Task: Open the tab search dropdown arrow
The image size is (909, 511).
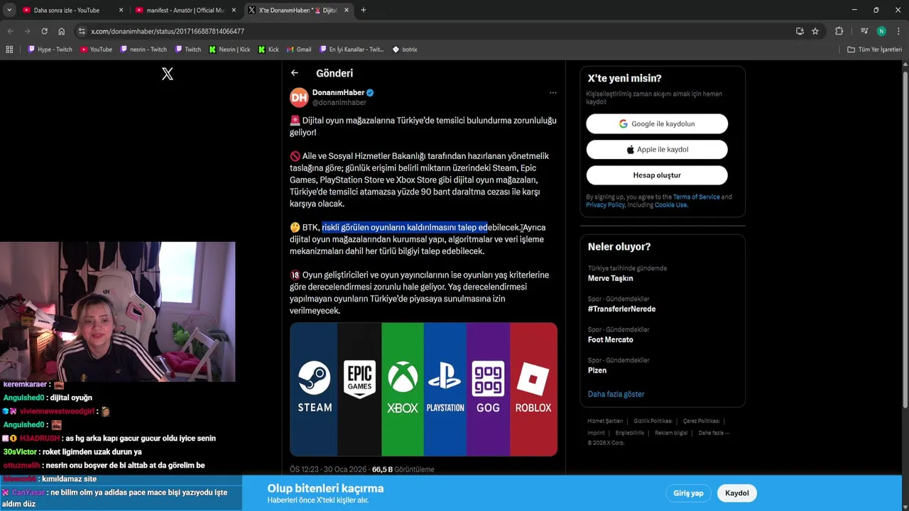Action: click(9, 10)
